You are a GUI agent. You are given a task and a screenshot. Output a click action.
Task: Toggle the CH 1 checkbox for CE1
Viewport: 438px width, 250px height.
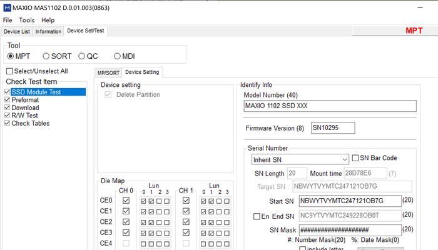[186, 211]
